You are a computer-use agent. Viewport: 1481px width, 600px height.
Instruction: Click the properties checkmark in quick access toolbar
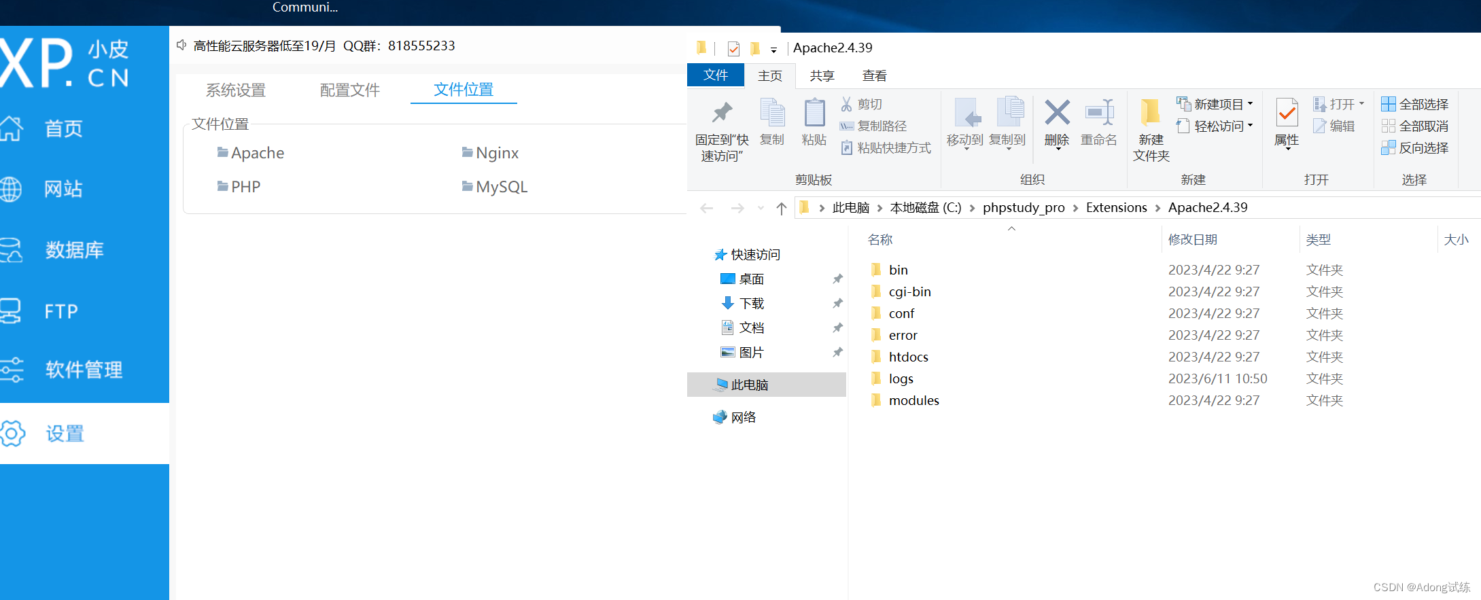pos(733,48)
